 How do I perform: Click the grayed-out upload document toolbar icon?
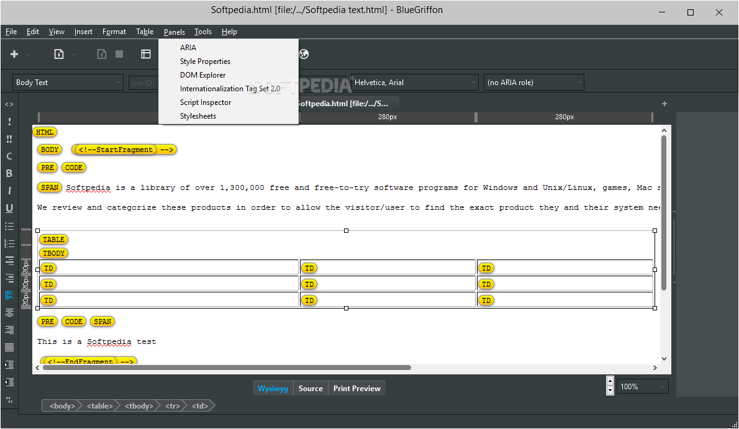coord(102,54)
